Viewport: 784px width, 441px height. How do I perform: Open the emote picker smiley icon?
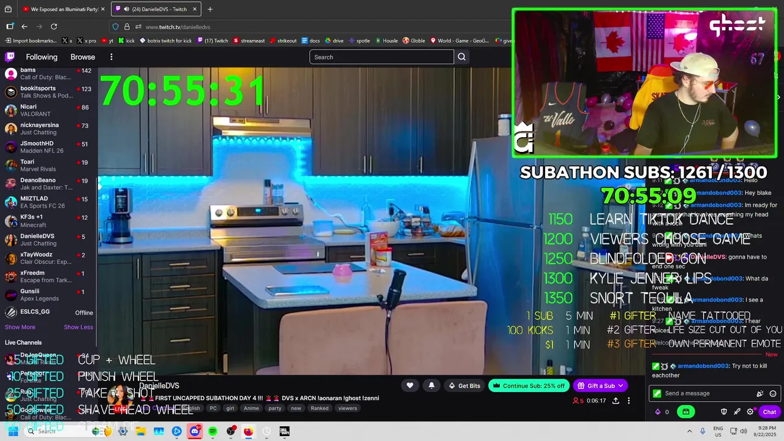pyautogui.click(x=773, y=393)
